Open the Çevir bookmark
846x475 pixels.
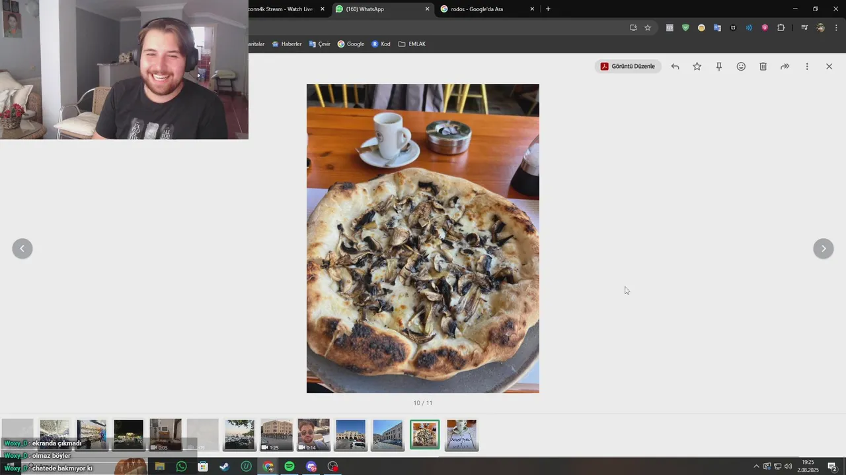(x=319, y=44)
